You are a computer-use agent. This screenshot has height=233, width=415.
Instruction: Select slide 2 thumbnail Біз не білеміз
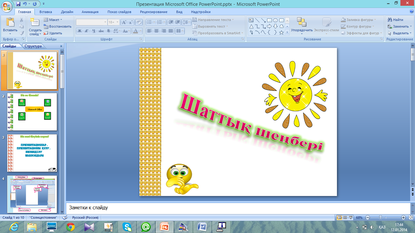tap(32, 112)
